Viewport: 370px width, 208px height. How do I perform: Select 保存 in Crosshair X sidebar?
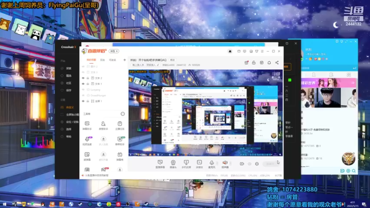[68, 90]
